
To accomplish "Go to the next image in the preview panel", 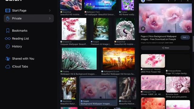I will click(175, 1).
